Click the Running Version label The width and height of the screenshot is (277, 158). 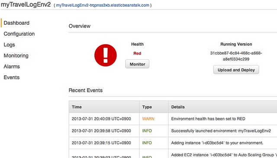pos(236,44)
